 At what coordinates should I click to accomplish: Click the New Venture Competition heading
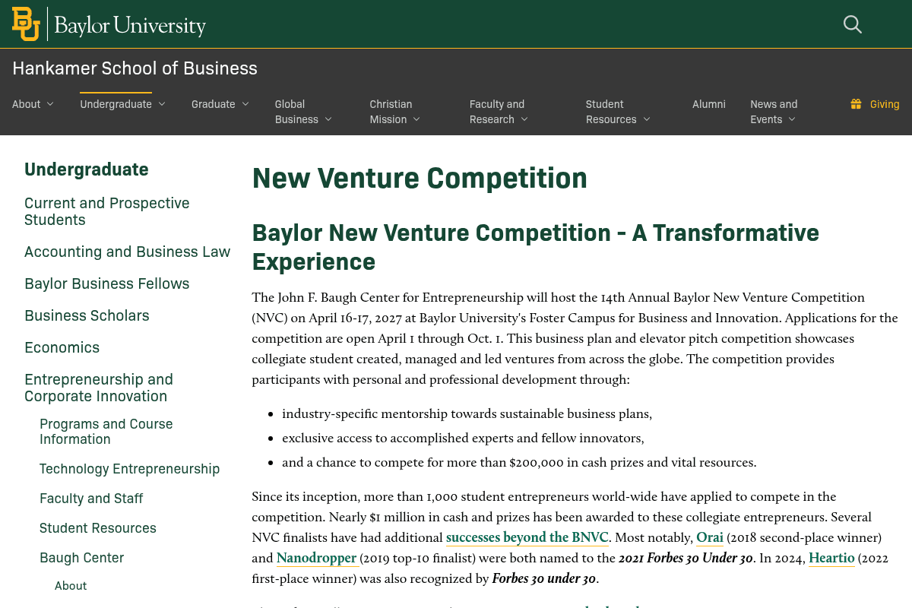pos(420,178)
